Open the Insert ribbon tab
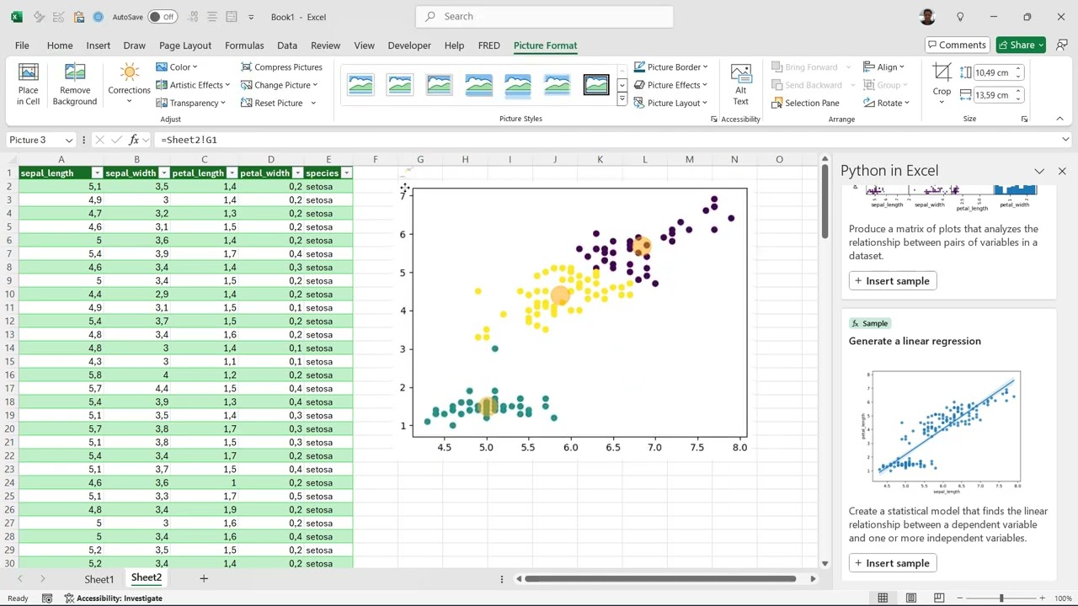The width and height of the screenshot is (1078, 606). 98,45
